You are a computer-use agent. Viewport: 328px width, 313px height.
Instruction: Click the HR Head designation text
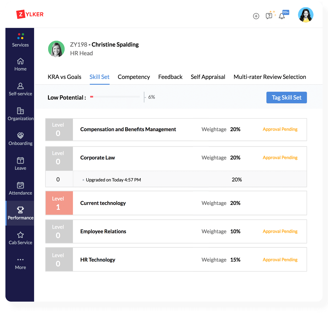(x=81, y=53)
